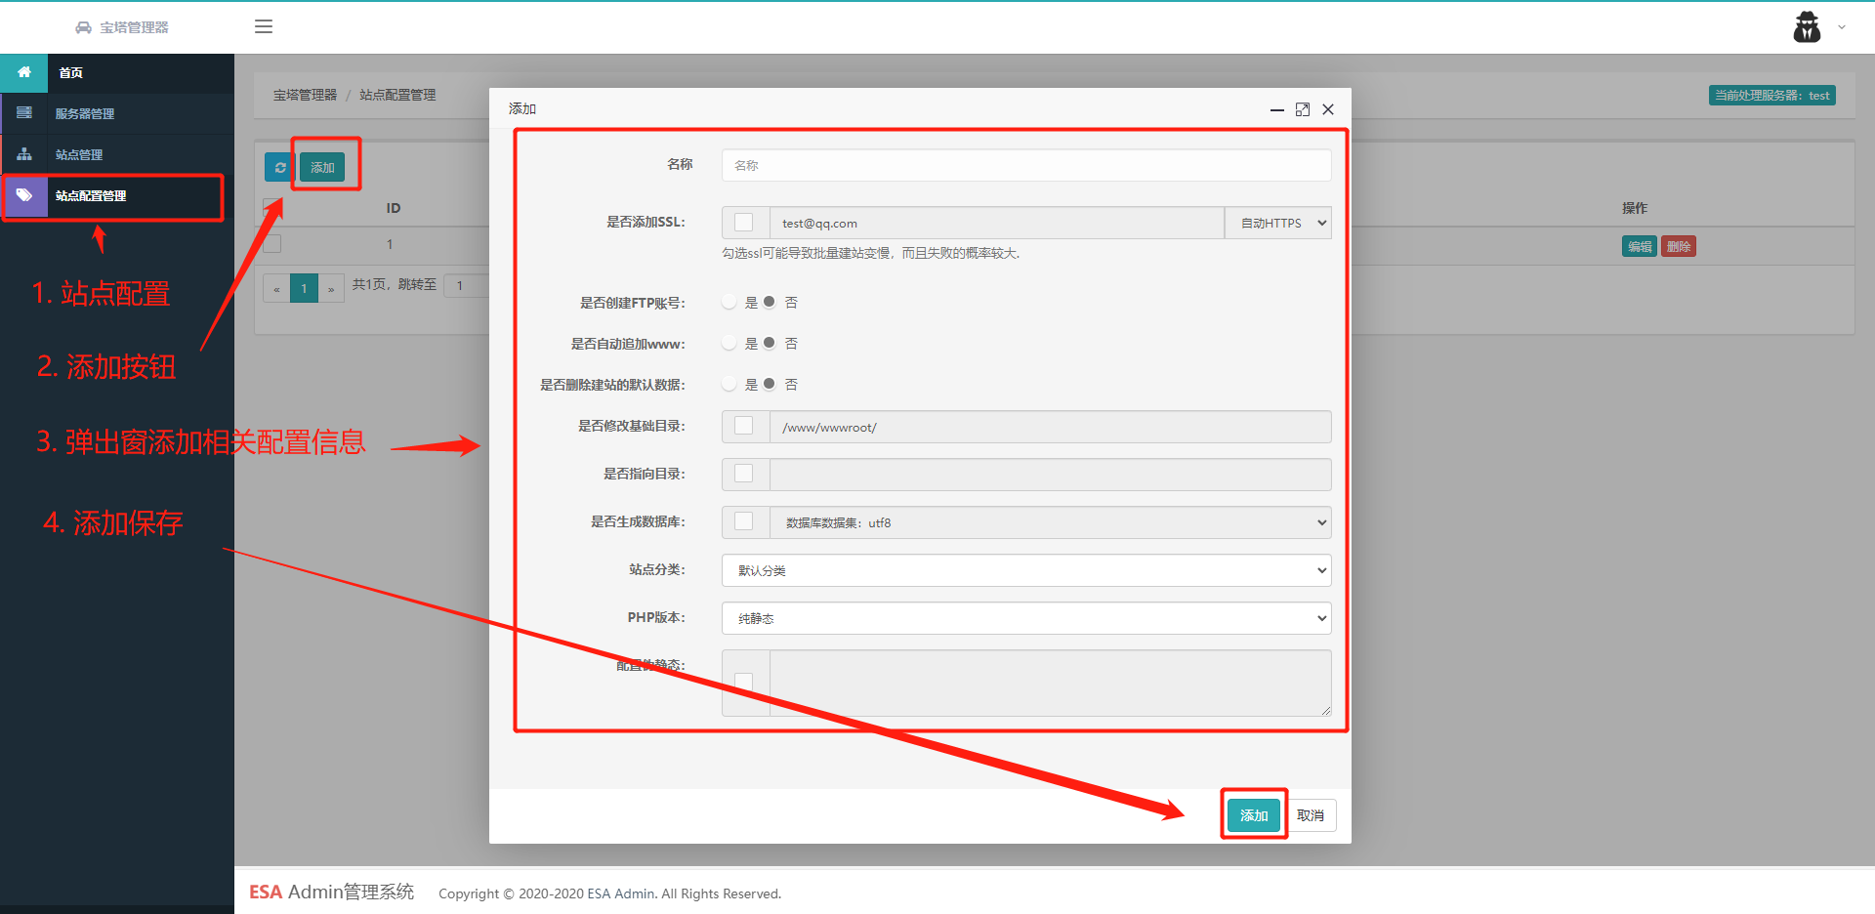Click the 添加 save button in dialog
The width and height of the screenshot is (1875, 914).
coord(1254,815)
